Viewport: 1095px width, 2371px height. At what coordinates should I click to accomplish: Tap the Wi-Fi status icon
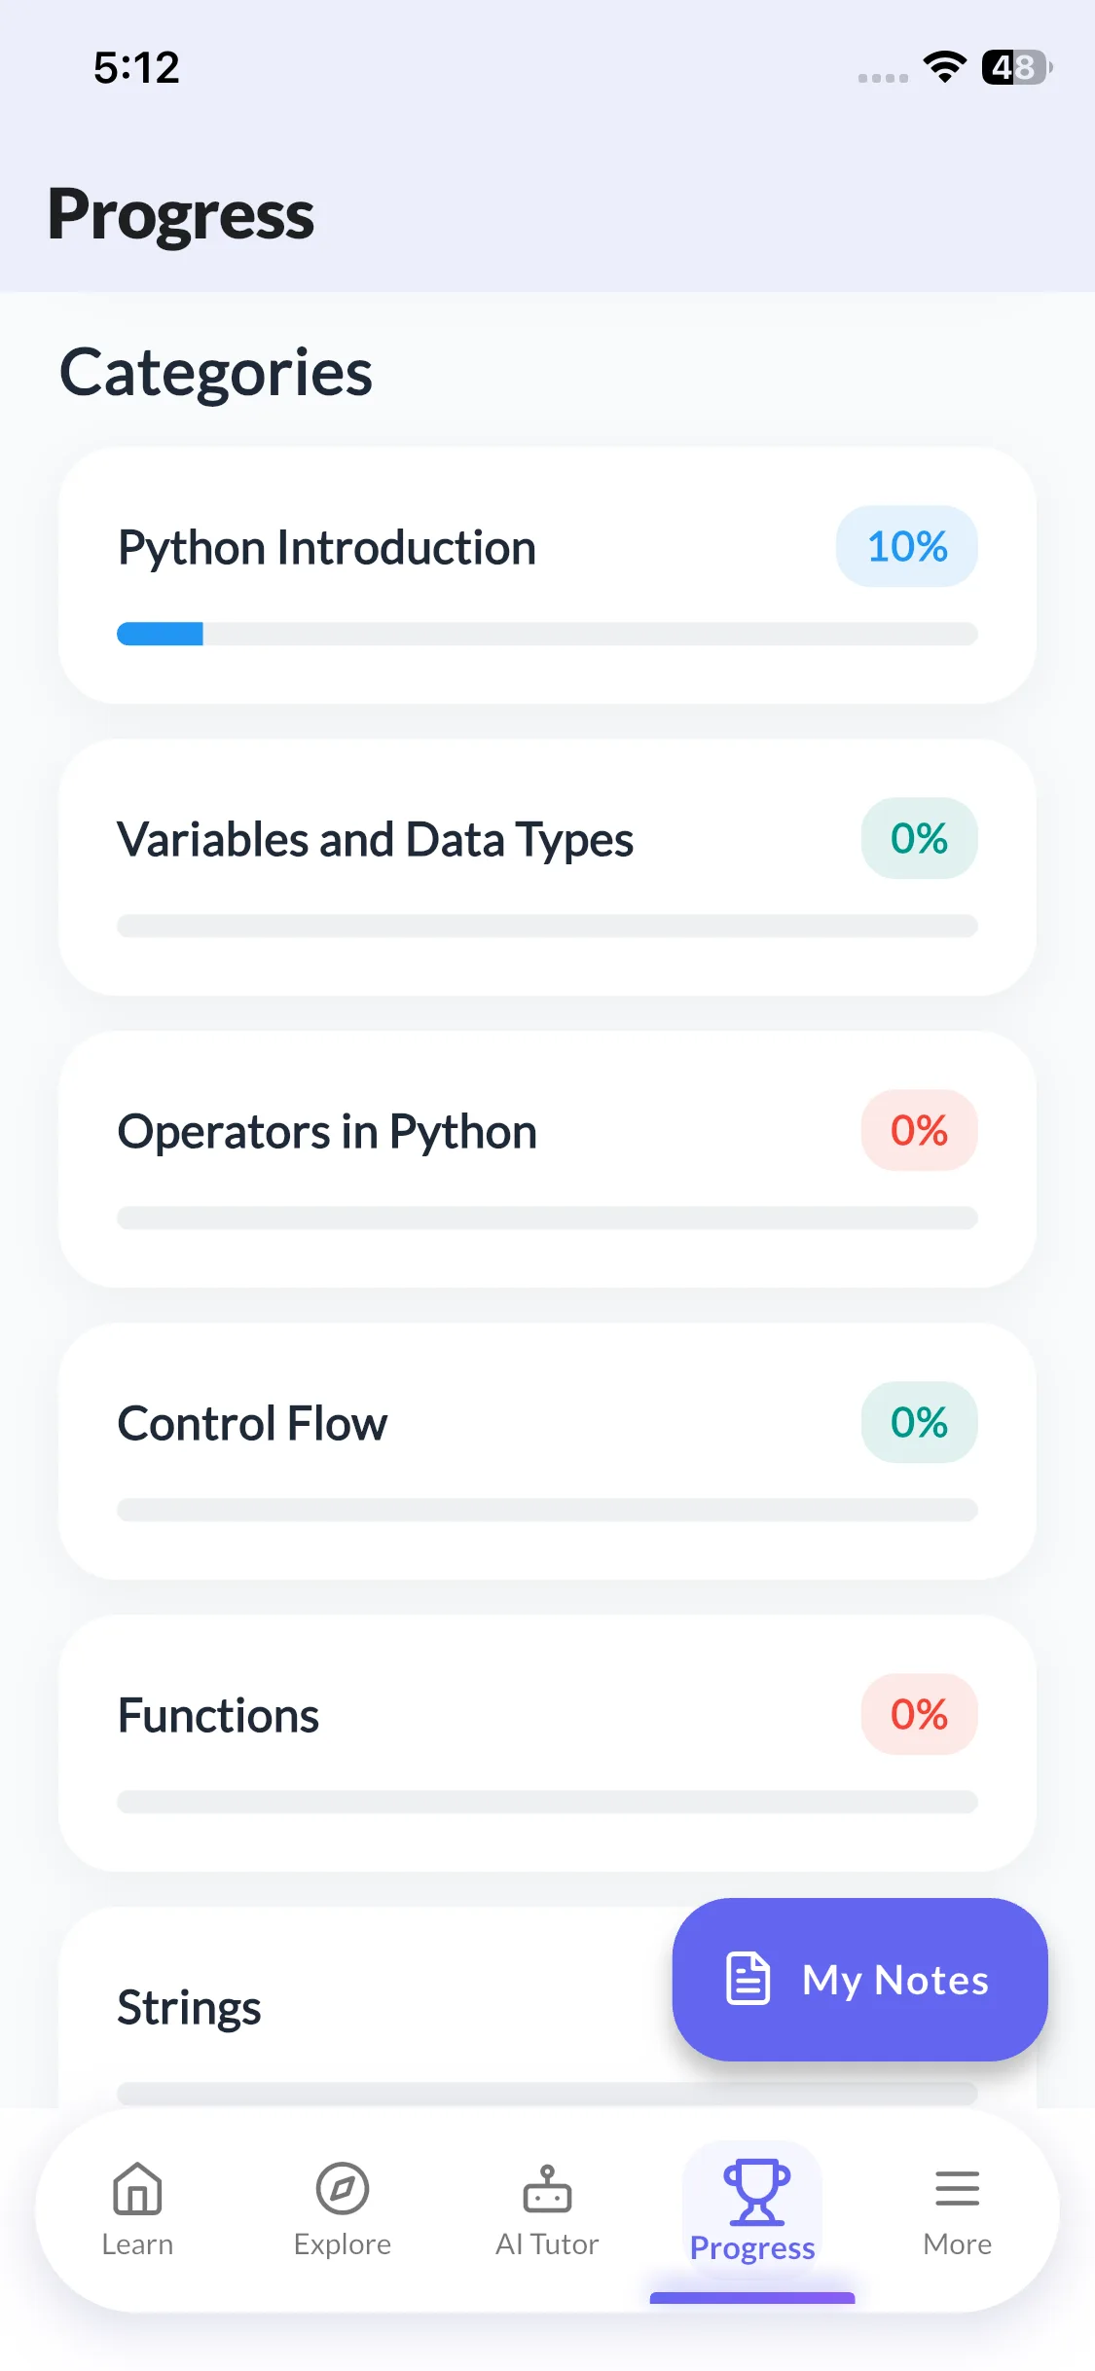[944, 67]
